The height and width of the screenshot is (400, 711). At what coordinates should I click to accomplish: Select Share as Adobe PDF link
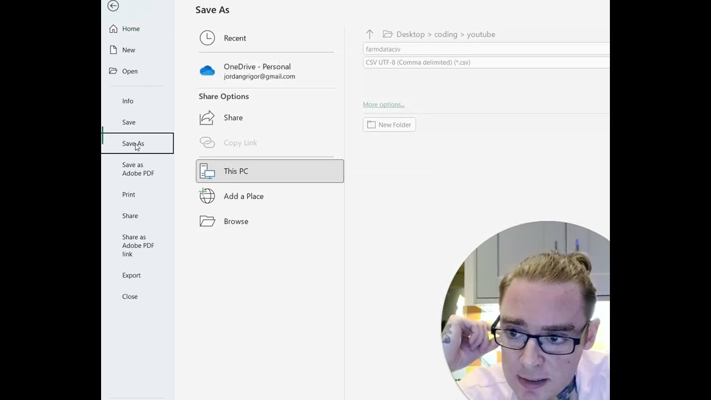[138, 246]
